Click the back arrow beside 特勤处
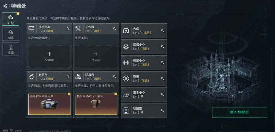The height and width of the screenshot is (132, 275). point(5,6)
